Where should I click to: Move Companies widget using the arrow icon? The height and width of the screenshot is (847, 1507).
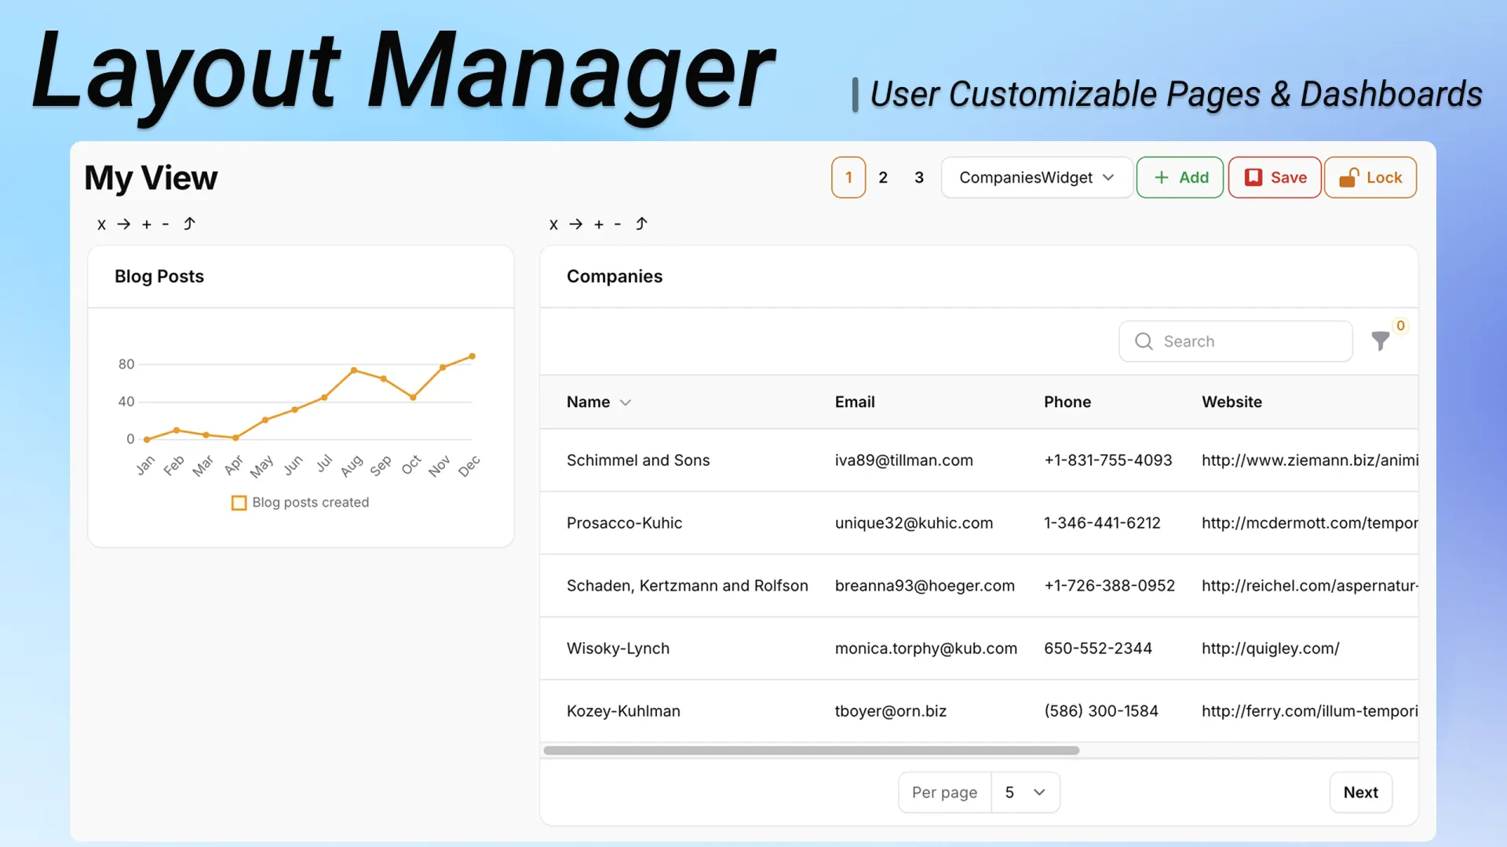(575, 224)
